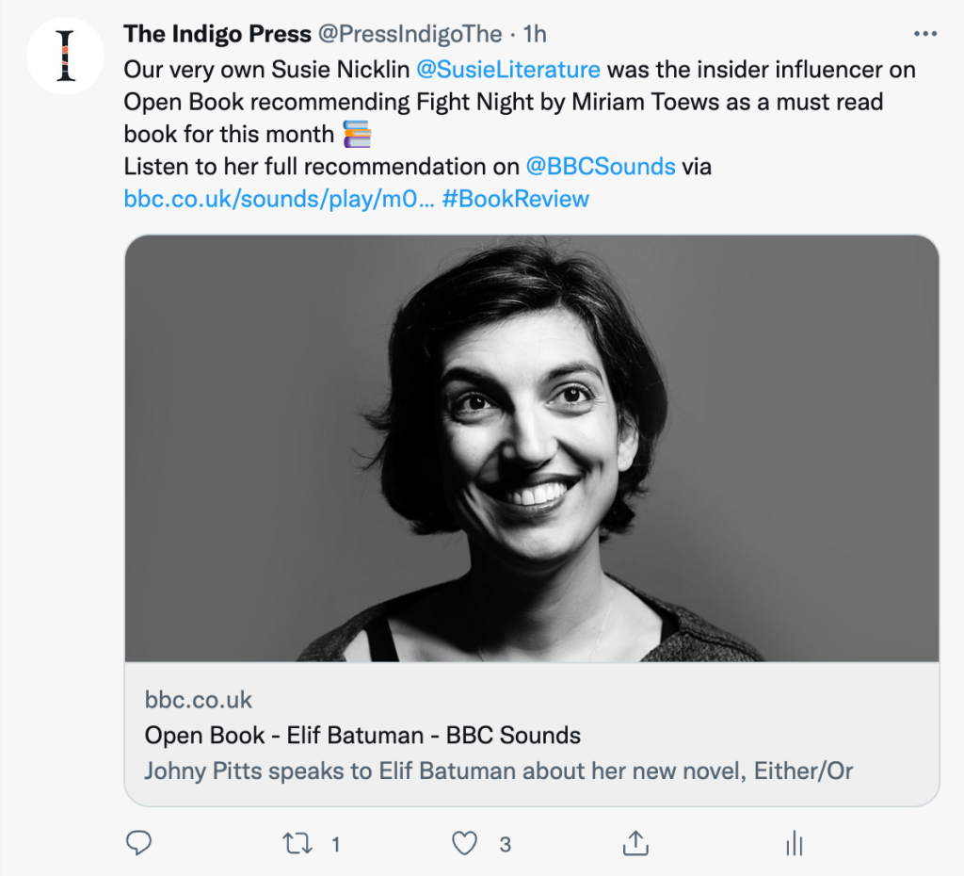Open the @BBCSounds mention link
This screenshot has width=964, height=876.
[599, 166]
